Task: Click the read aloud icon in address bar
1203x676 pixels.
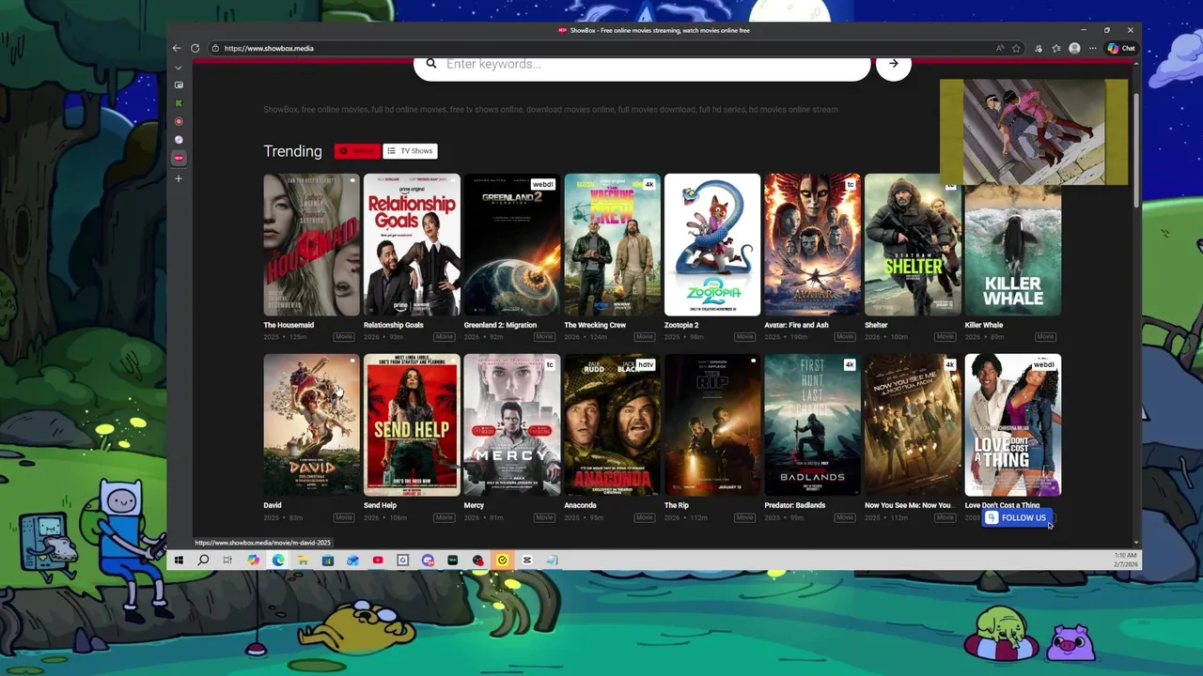Action: pyautogui.click(x=1000, y=48)
